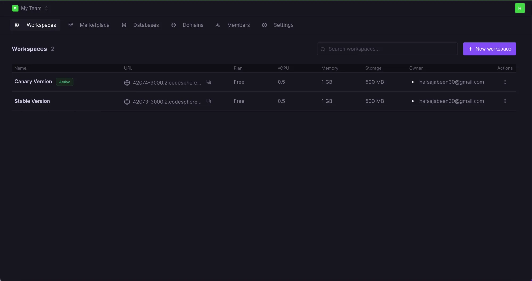The width and height of the screenshot is (532, 281).
Task: Click the Search workspaces field
Action: pos(387,49)
